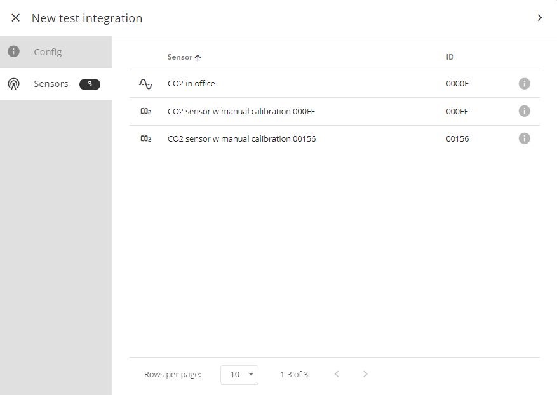The height and width of the screenshot is (395, 557).
Task: Open the rows per page dropdown
Action: pyautogui.click(x=239, y=374)
